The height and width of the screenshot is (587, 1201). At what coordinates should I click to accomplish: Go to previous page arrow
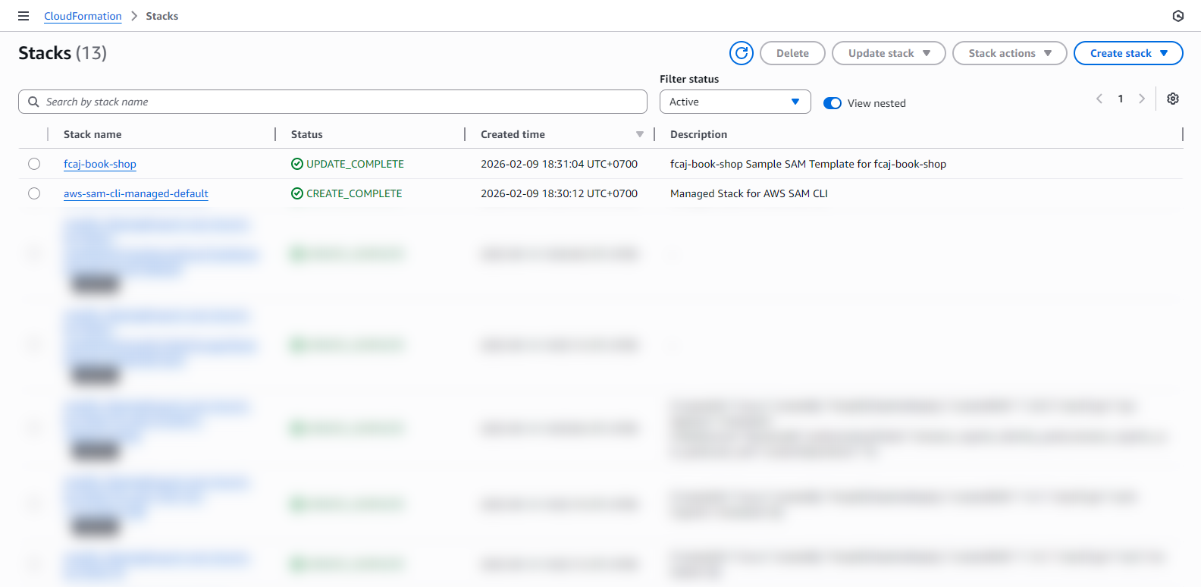(1099, 99)
